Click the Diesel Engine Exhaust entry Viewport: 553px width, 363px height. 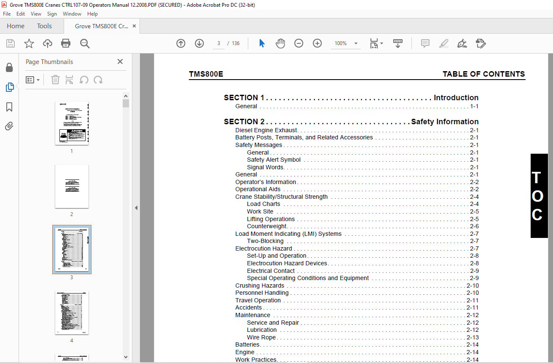point(357,130)
